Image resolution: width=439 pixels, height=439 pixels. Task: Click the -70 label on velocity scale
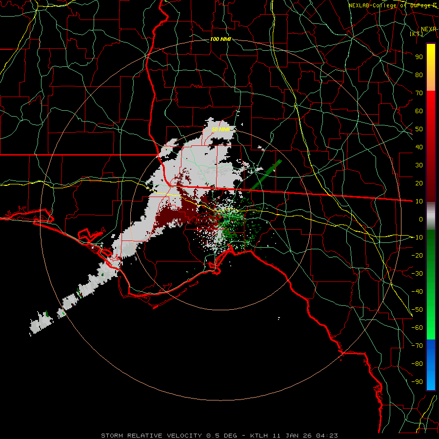pyautogui.click(x=417, y=345)
